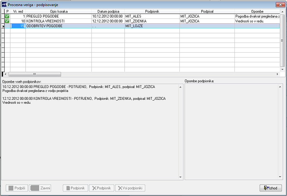Close the Procesna veriga window
The height and width of the screenshot is (196, 287).
click(280, 5)
